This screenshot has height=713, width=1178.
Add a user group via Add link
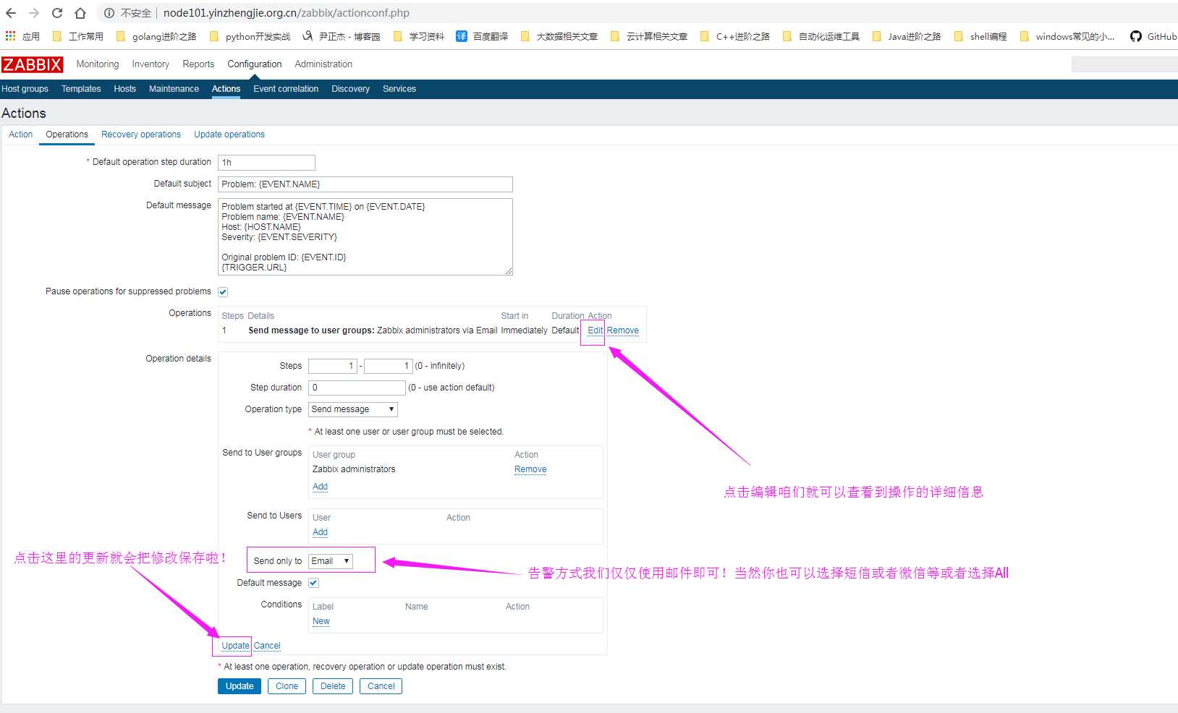(x=320, y=487)
